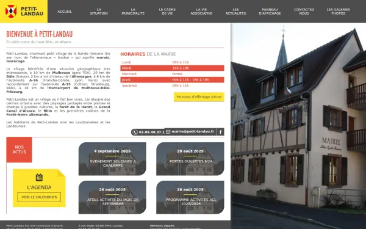Open the Contactez Nous menu
Image resolution: width=366 pixels, height=229 pixels.
[x=304, y=12]
